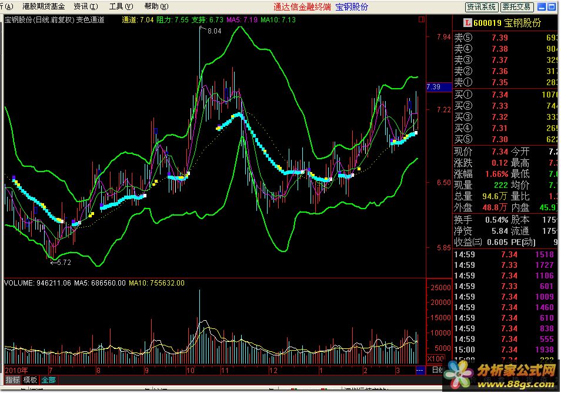Click the blue 宝钢股份 title text
The width and height of the screenshot is (561, 393).
click(x=352, y=7)
